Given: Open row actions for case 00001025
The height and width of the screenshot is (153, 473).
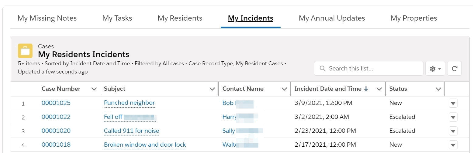Looking at the screenshot, I should pos(453,103).
